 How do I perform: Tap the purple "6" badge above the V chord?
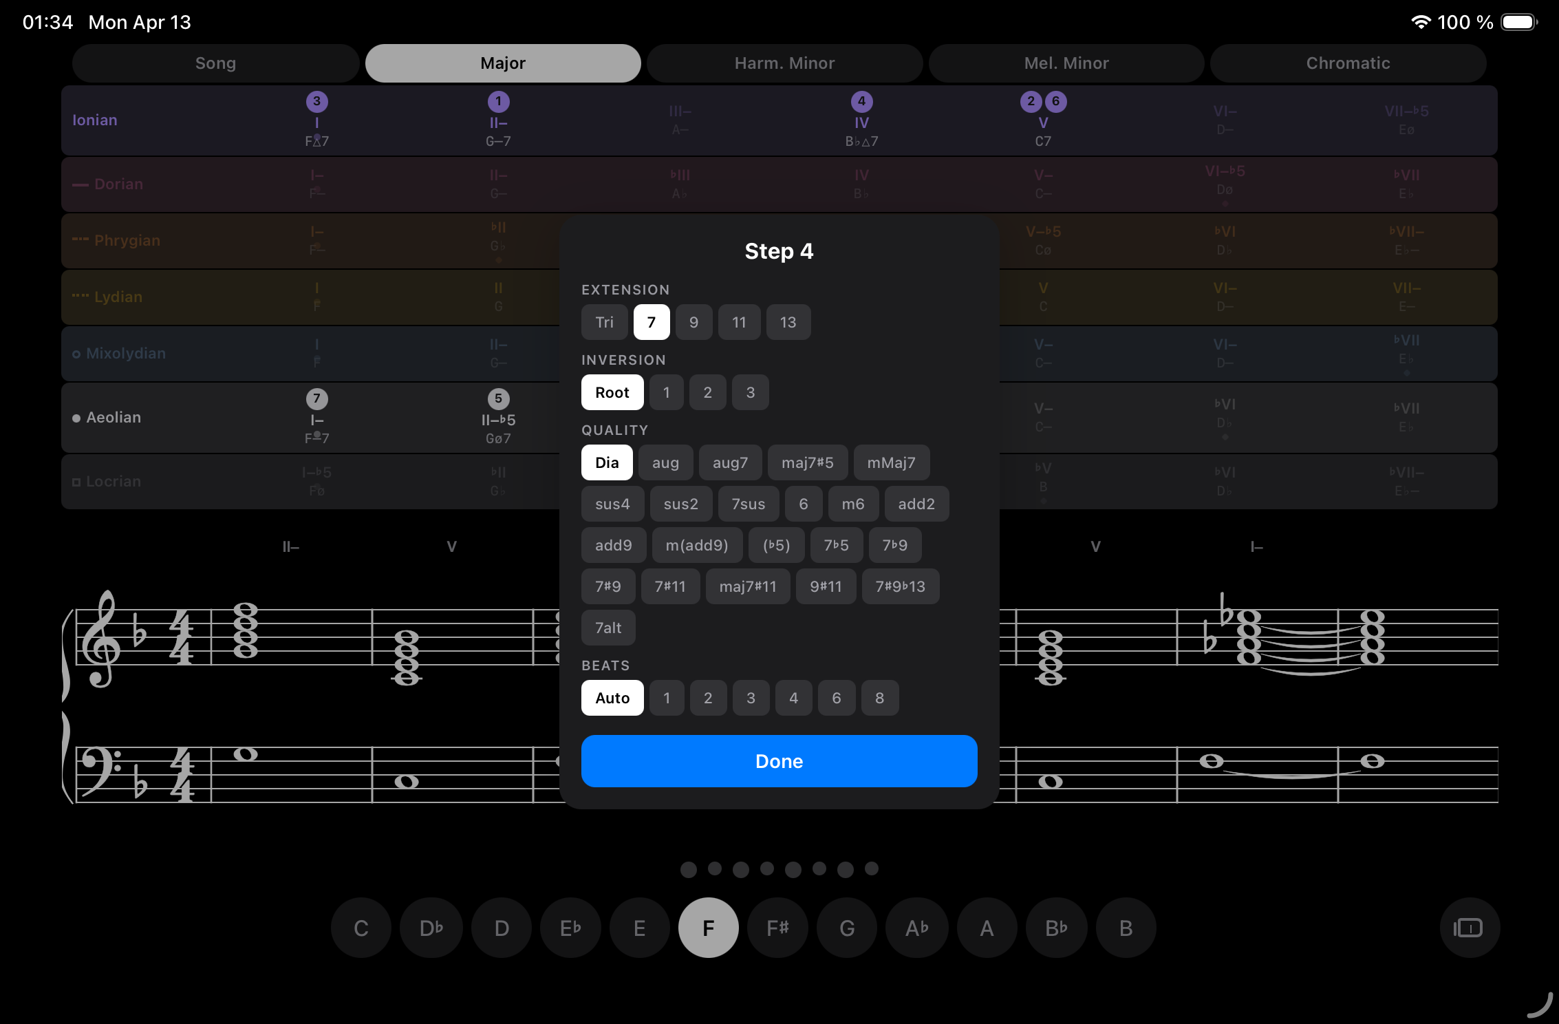[x=1055, y=100]
